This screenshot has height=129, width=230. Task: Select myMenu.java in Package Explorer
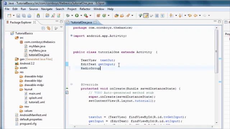(x=37, y=51)
